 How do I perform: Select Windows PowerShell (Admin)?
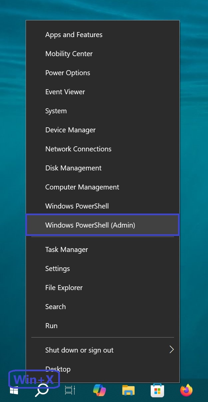pyautogui.click(x=90, y=225)
